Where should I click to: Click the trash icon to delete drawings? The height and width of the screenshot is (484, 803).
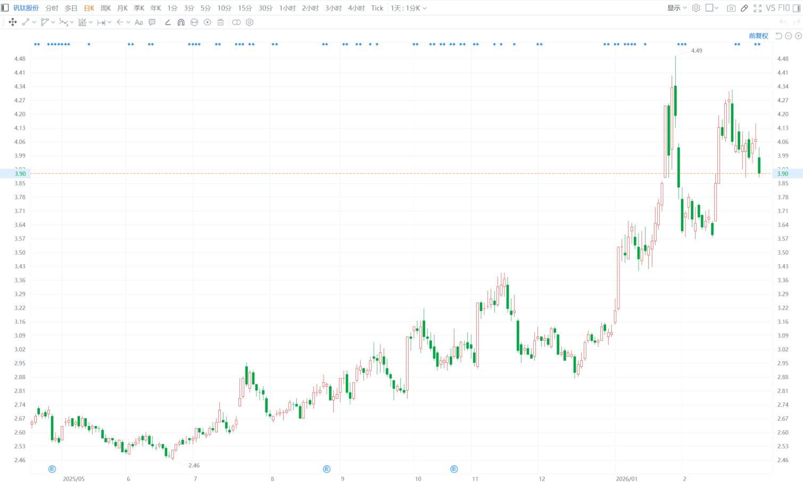(x=220, y=22)
